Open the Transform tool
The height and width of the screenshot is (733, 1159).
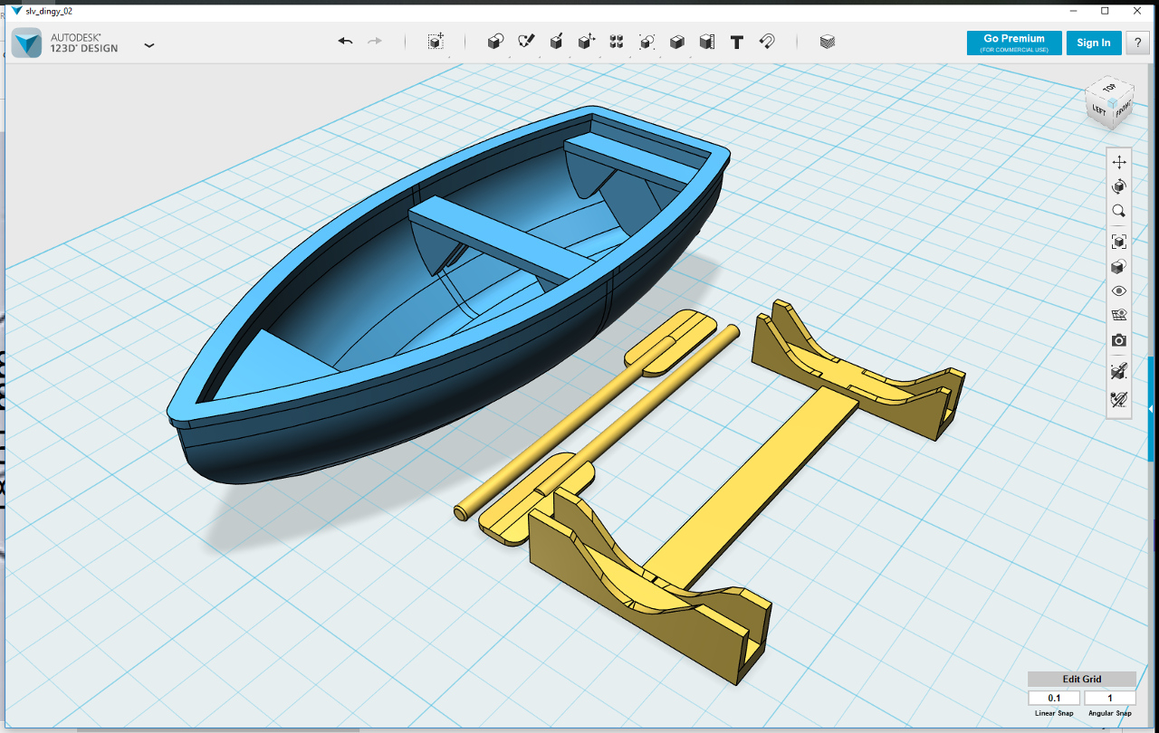[436, 42]
